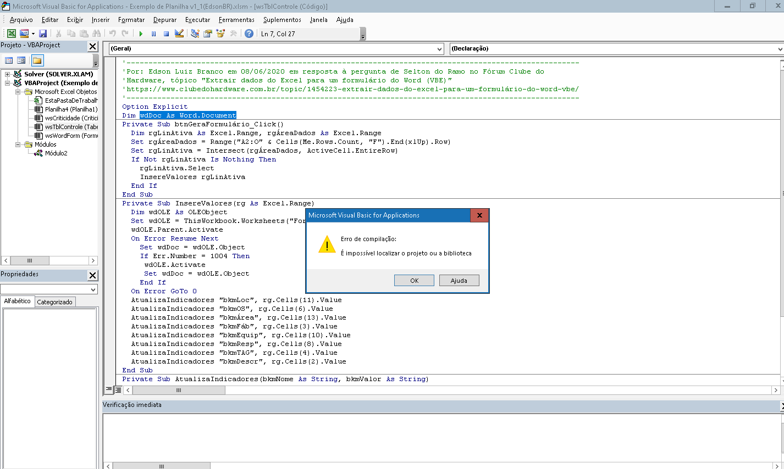Collapse the Módulos folder
This screenshot has width=784, height=469.
pos(18,144)
